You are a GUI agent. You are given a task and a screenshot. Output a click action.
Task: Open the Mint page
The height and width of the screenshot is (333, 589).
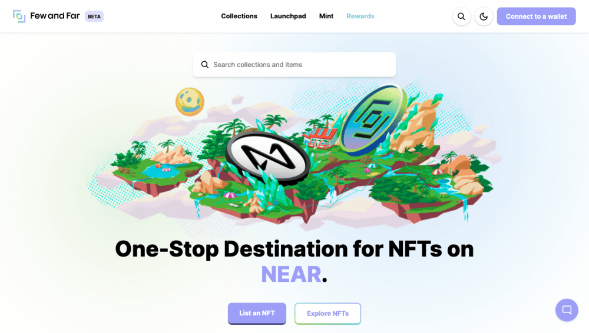pos(326,16)
